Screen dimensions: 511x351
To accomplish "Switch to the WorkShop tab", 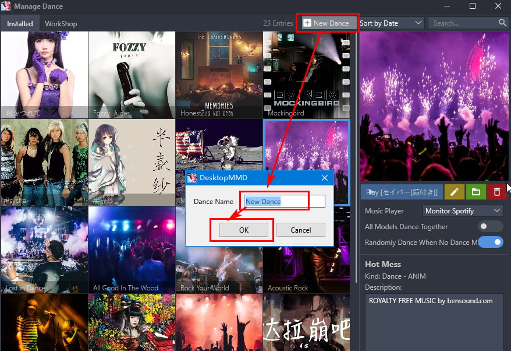I will coord(61,23).
